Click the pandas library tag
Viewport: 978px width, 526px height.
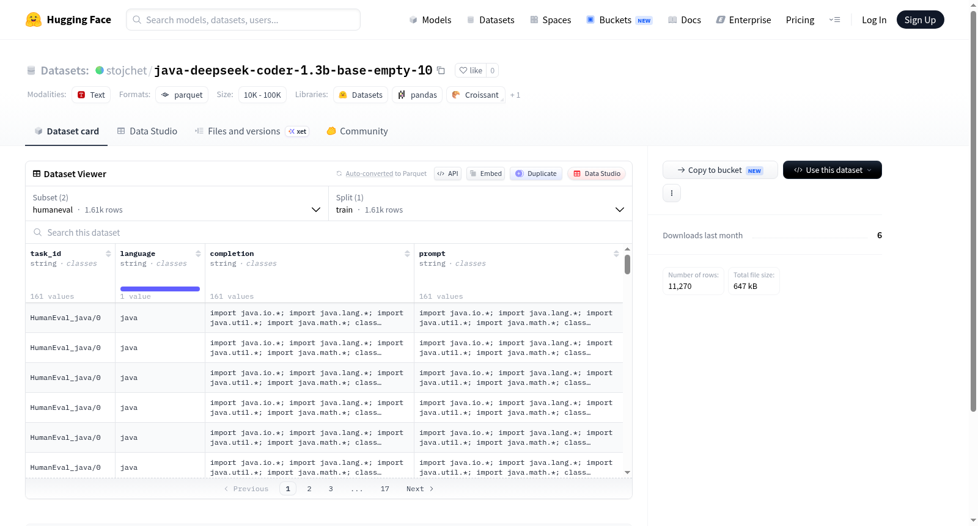click(417, 95)
